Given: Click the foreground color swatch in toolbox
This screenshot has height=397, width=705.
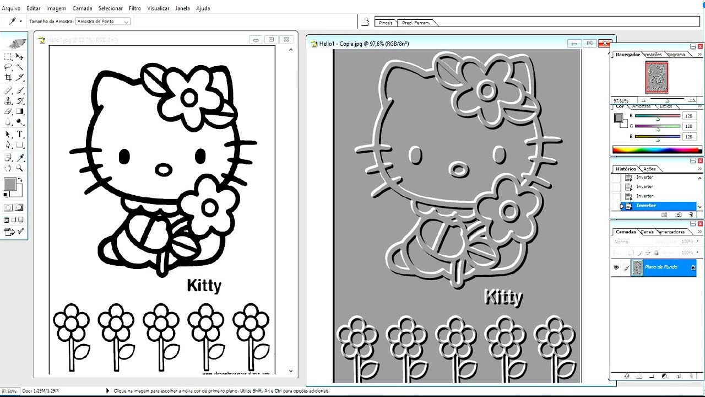Looking at the screenshot, I should tap(10, 184).
